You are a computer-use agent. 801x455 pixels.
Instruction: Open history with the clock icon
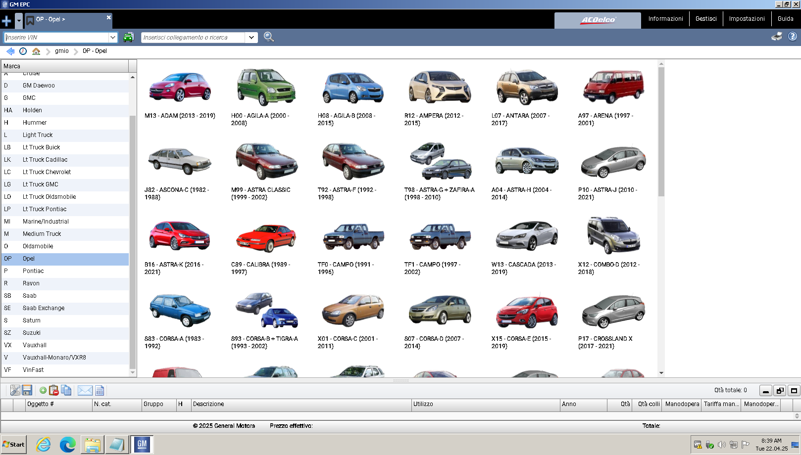pos(23,51)
